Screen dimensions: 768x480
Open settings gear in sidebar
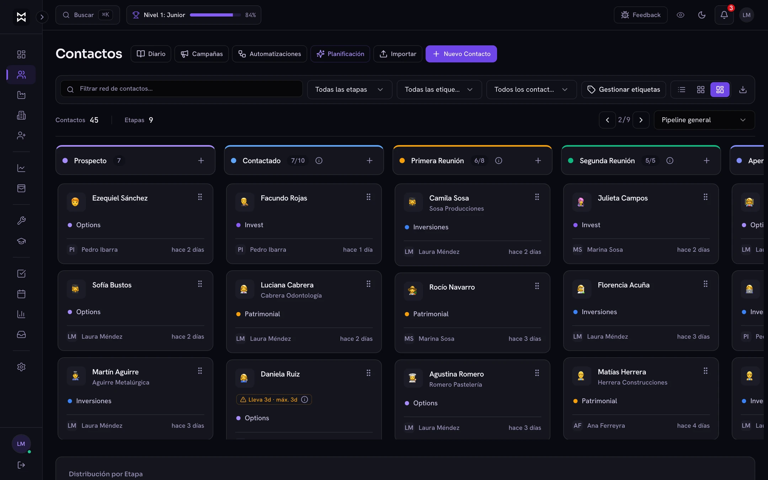pos(21,367)
